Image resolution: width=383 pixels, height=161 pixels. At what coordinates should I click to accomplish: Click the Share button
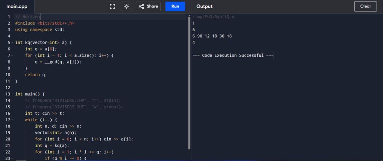[x=148, y=6]
